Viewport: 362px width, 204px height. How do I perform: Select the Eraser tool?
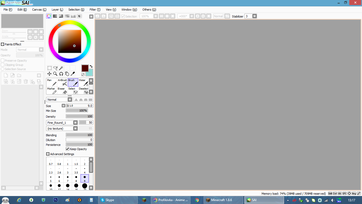[63, 91]
